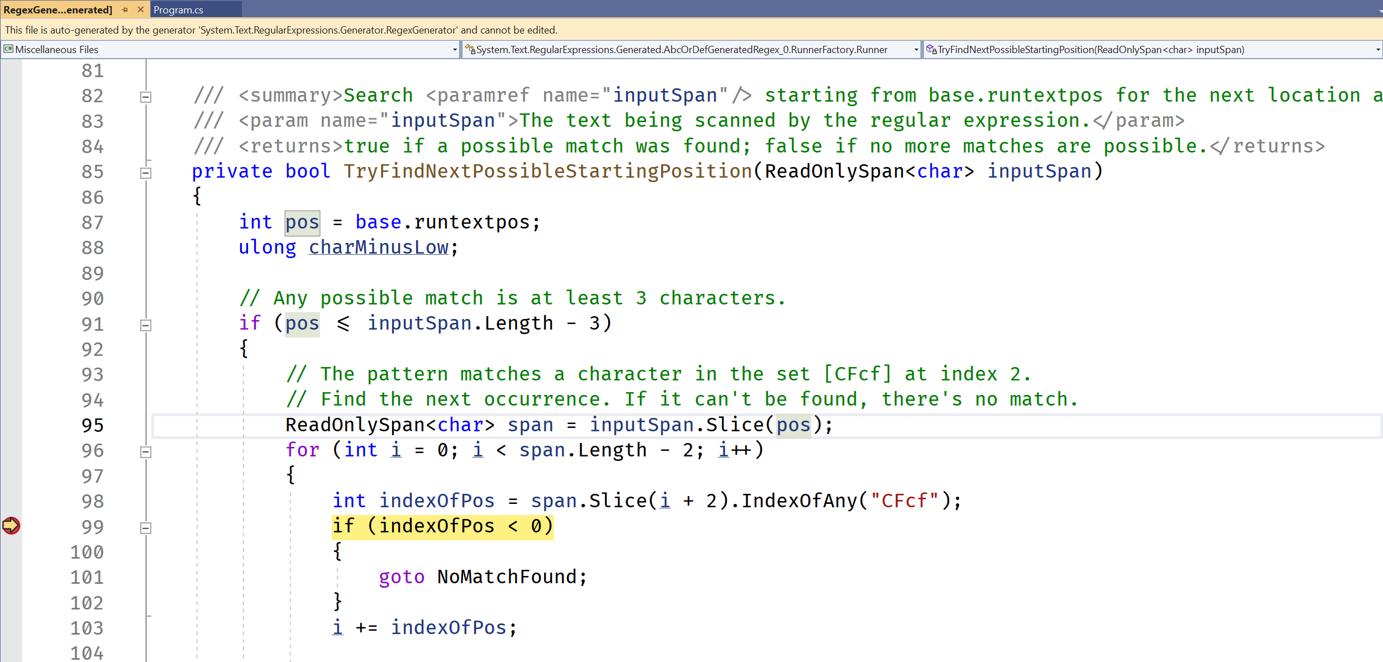Switch to the Program.cs tab

click(179, 9)
